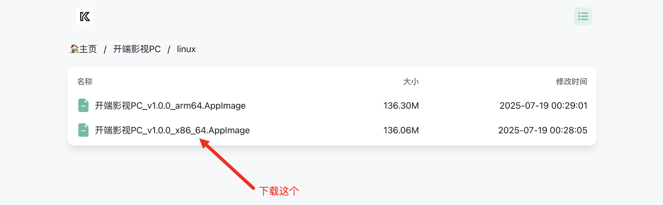Viewport: 663px width, 205px height.
Task: Click the 2025-07-19 00:28:05 timestamp
Action: pos(542,131)
